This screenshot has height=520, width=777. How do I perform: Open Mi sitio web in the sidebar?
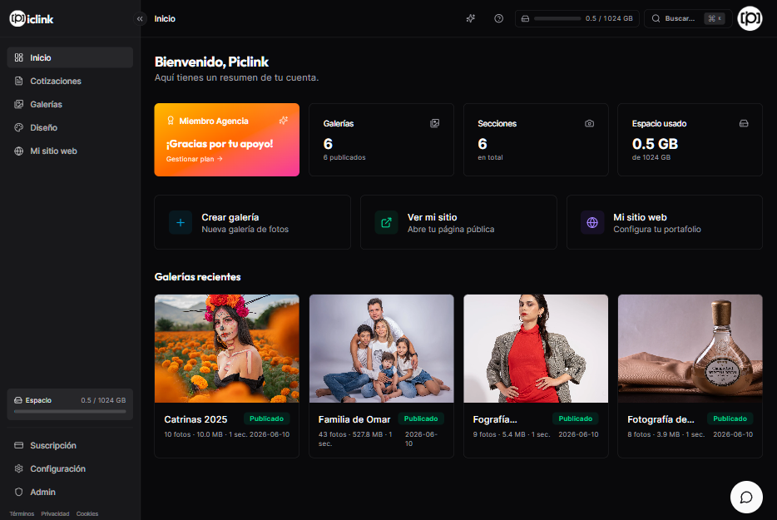(70, 151)
